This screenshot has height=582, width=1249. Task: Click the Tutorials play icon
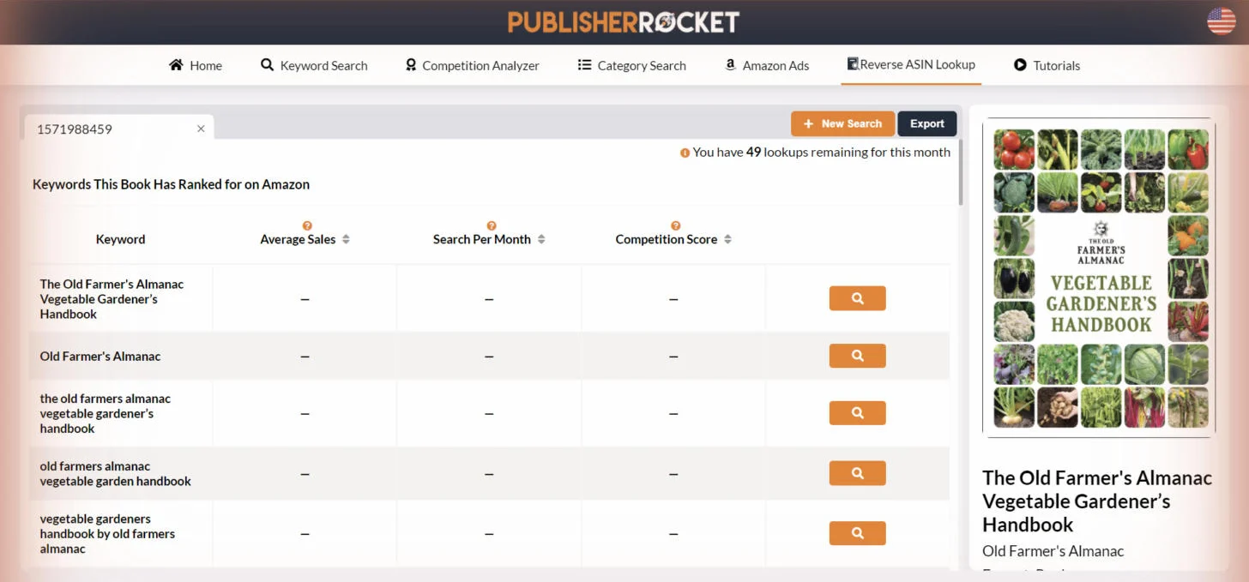(x=1020, y=64)
